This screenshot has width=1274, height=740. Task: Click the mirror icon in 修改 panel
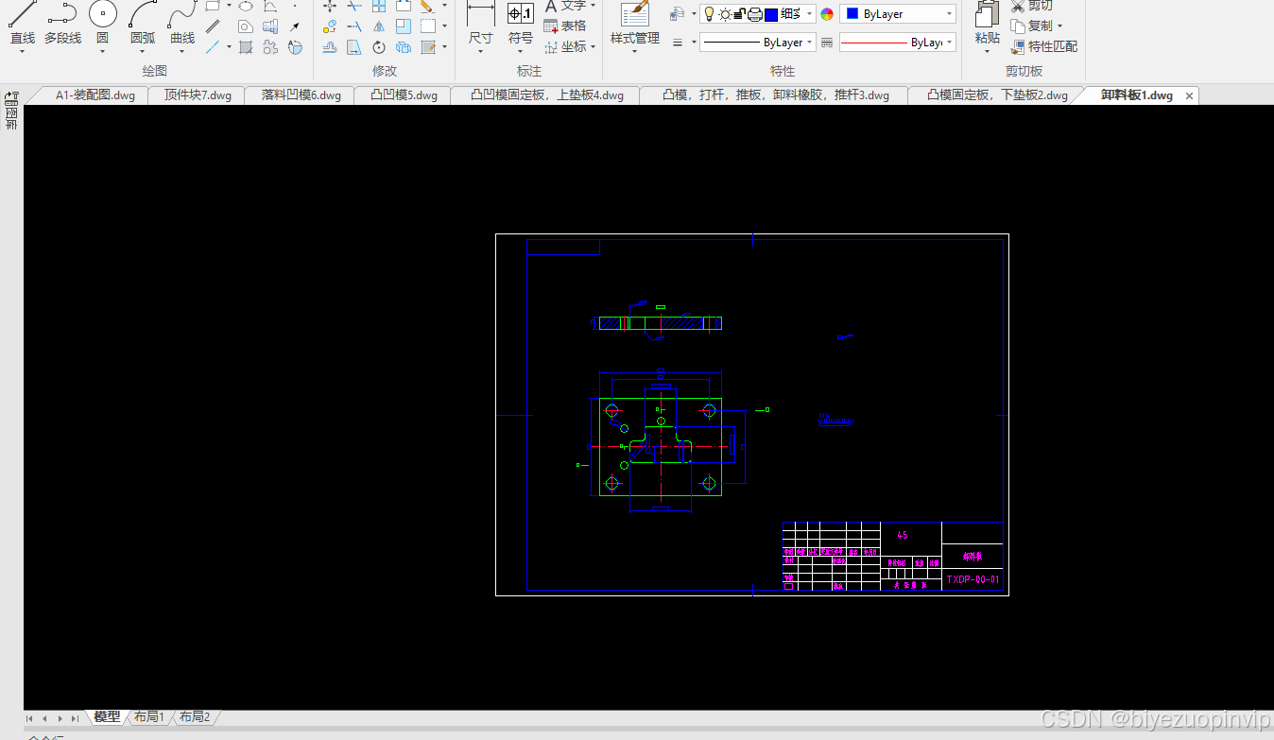pyautogui.click(x=379, y=26)
